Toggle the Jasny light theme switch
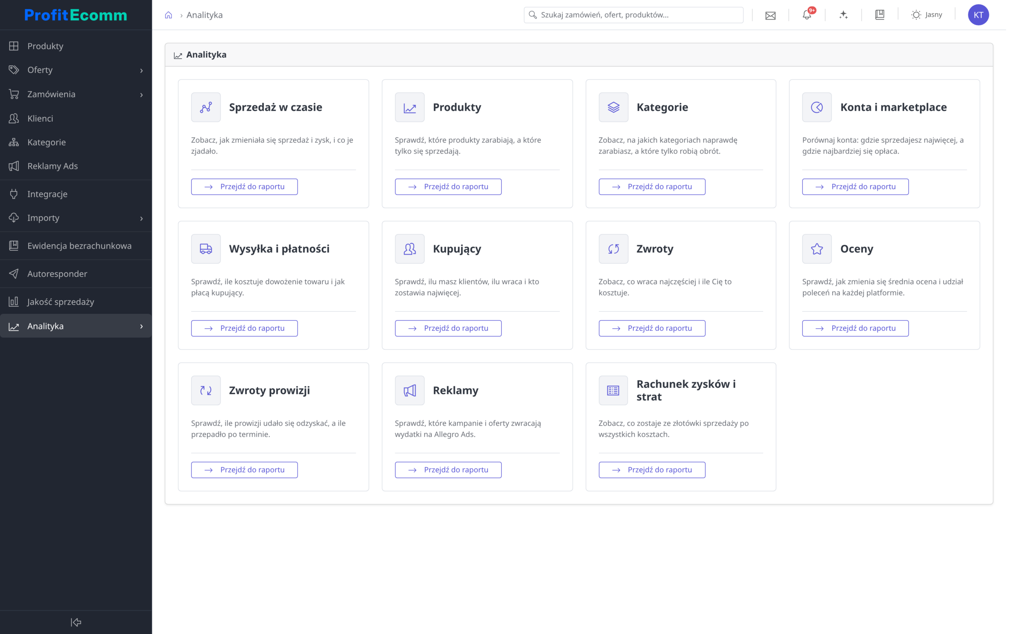 [926, 15]
